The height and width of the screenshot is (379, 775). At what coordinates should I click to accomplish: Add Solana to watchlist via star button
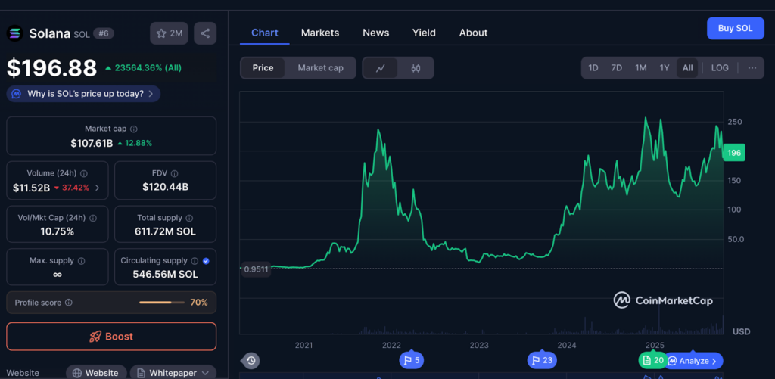click(x=169, y=33)
